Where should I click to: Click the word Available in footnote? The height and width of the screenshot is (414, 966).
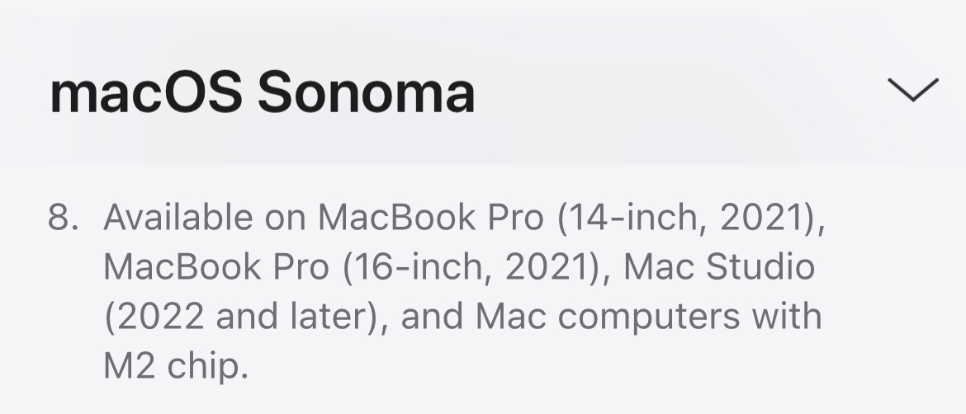pos(178,217)
